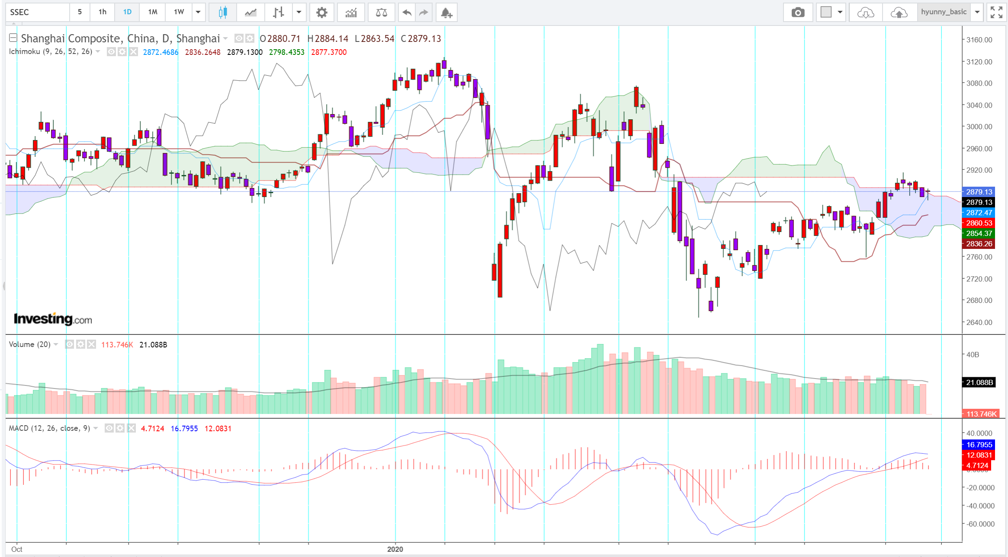Select the 1h timeframe
1008x557 pixels.
coord(102,12)
